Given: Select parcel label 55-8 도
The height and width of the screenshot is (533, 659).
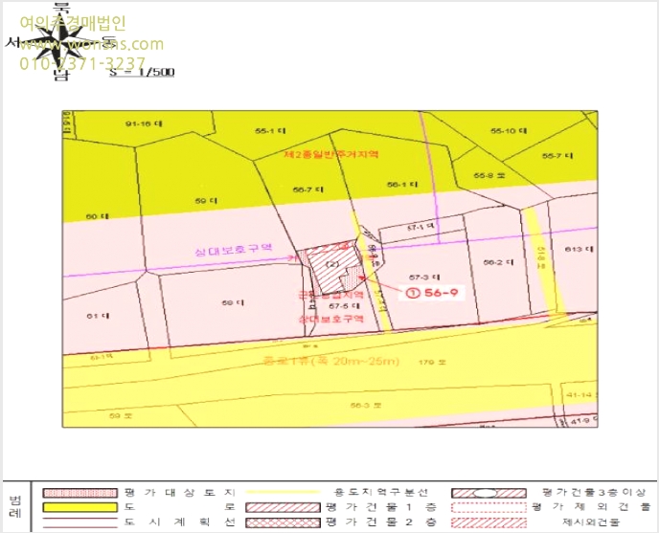Looking at the screenshot, I should (489, 175).
